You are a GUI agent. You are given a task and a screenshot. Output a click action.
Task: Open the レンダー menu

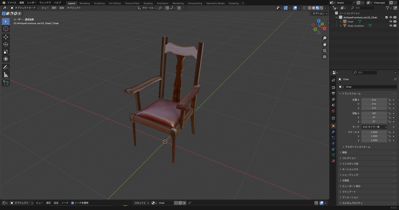(x=32, y=3)
